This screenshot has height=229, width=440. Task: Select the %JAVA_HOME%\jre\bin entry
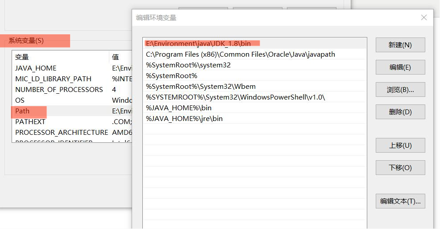pos(184,119)
